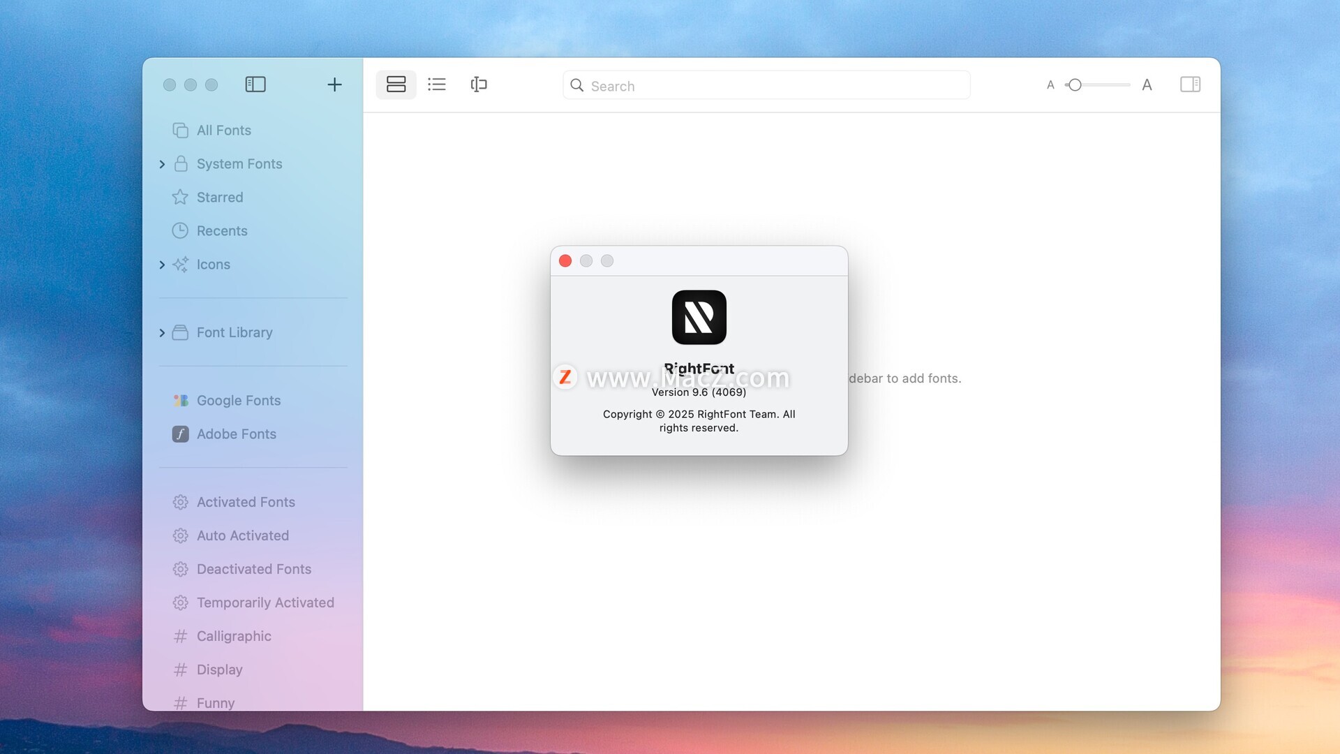Screen dimensions: 1340x754
Task: Click the Activated Fonts gear icon
Action: (x=180, y=502)
